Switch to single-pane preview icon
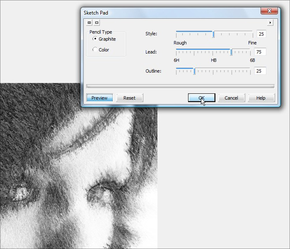Viewport: 290px width, 249px height. point(97,22)
